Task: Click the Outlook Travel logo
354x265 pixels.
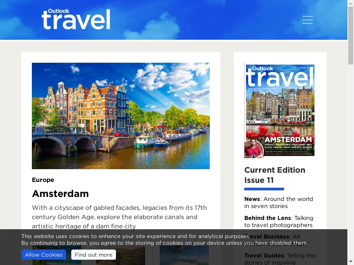Action: pyautogui.click(x=76, y=19)
